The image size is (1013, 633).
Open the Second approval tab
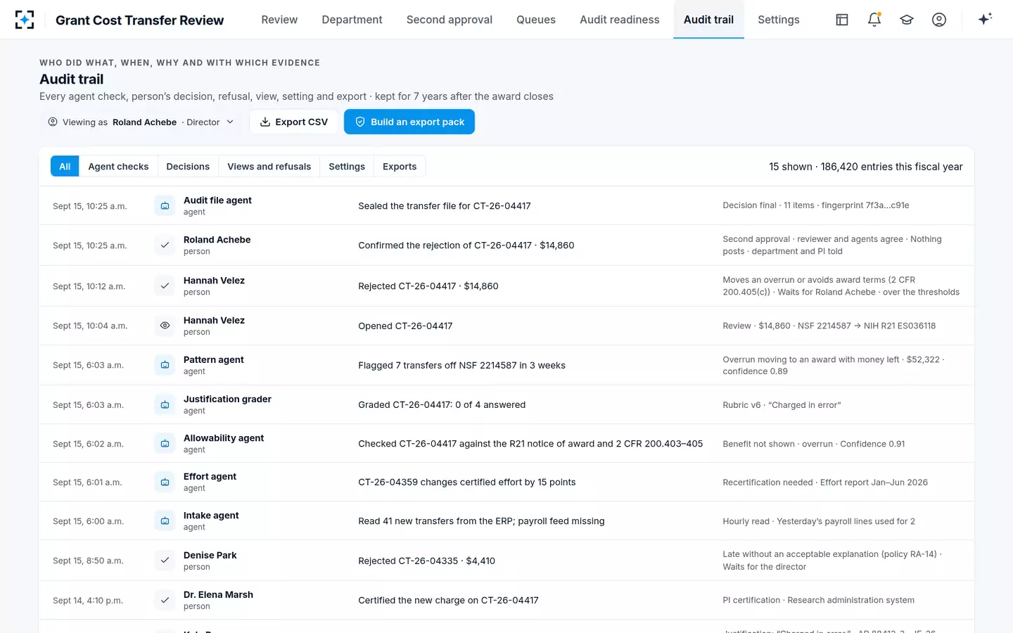[x=450, y=20]
